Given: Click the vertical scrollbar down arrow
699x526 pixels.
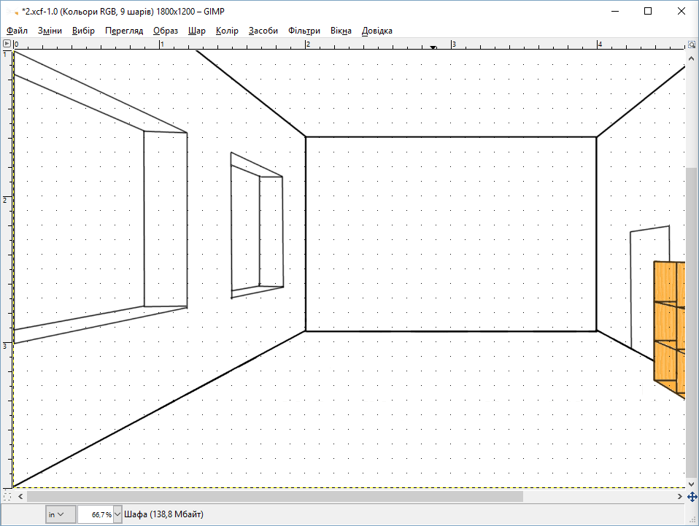Looking at the screenshot, I should point(692,484).
